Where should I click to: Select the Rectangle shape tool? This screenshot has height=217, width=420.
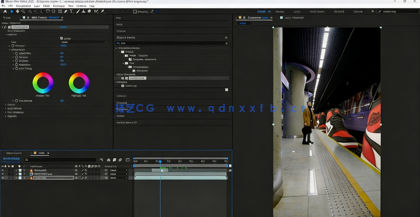59,11
